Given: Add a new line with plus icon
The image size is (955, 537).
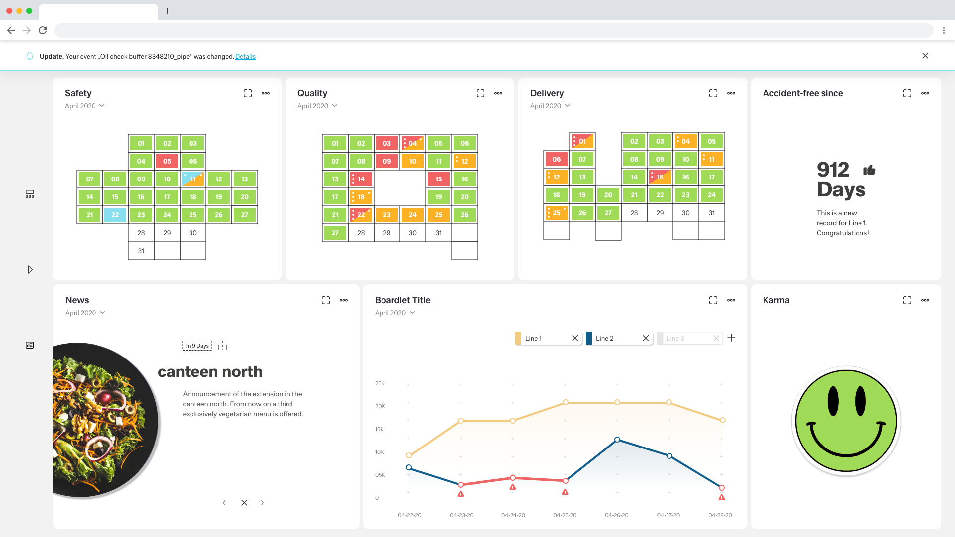Looking at the screenshot, I should coord(731,338).
